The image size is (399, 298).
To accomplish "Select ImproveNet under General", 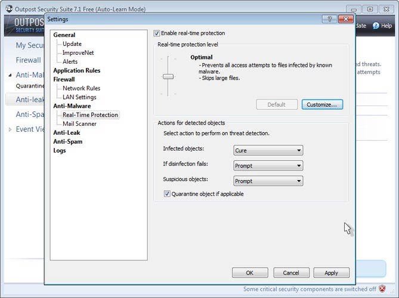I will click(x=78, y=52).
